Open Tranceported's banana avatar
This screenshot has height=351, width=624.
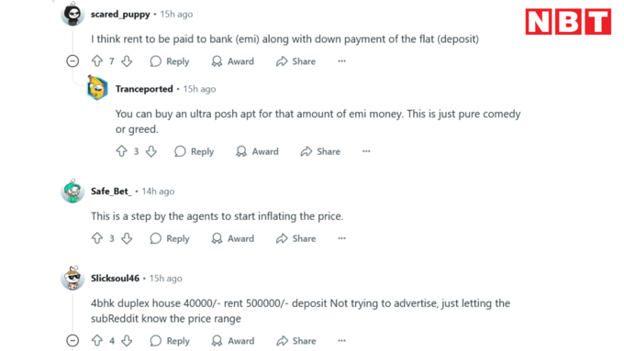[x=97, y=87]
